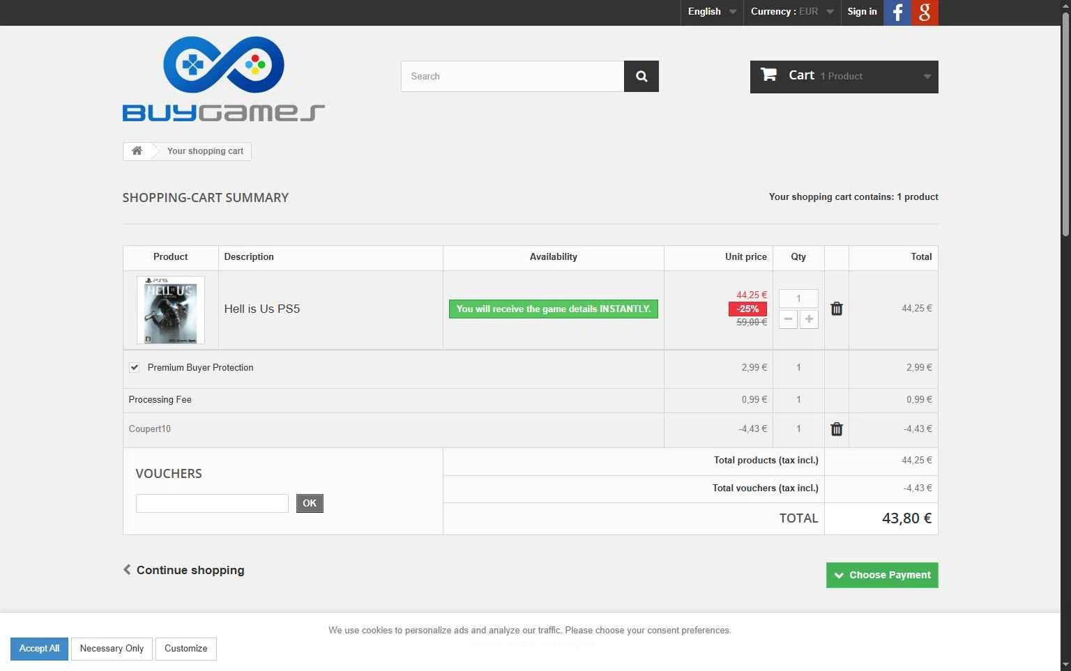The width and height of the screenshot is (1071, 671).
Task: Focus the Search input field
Action: 512,77
